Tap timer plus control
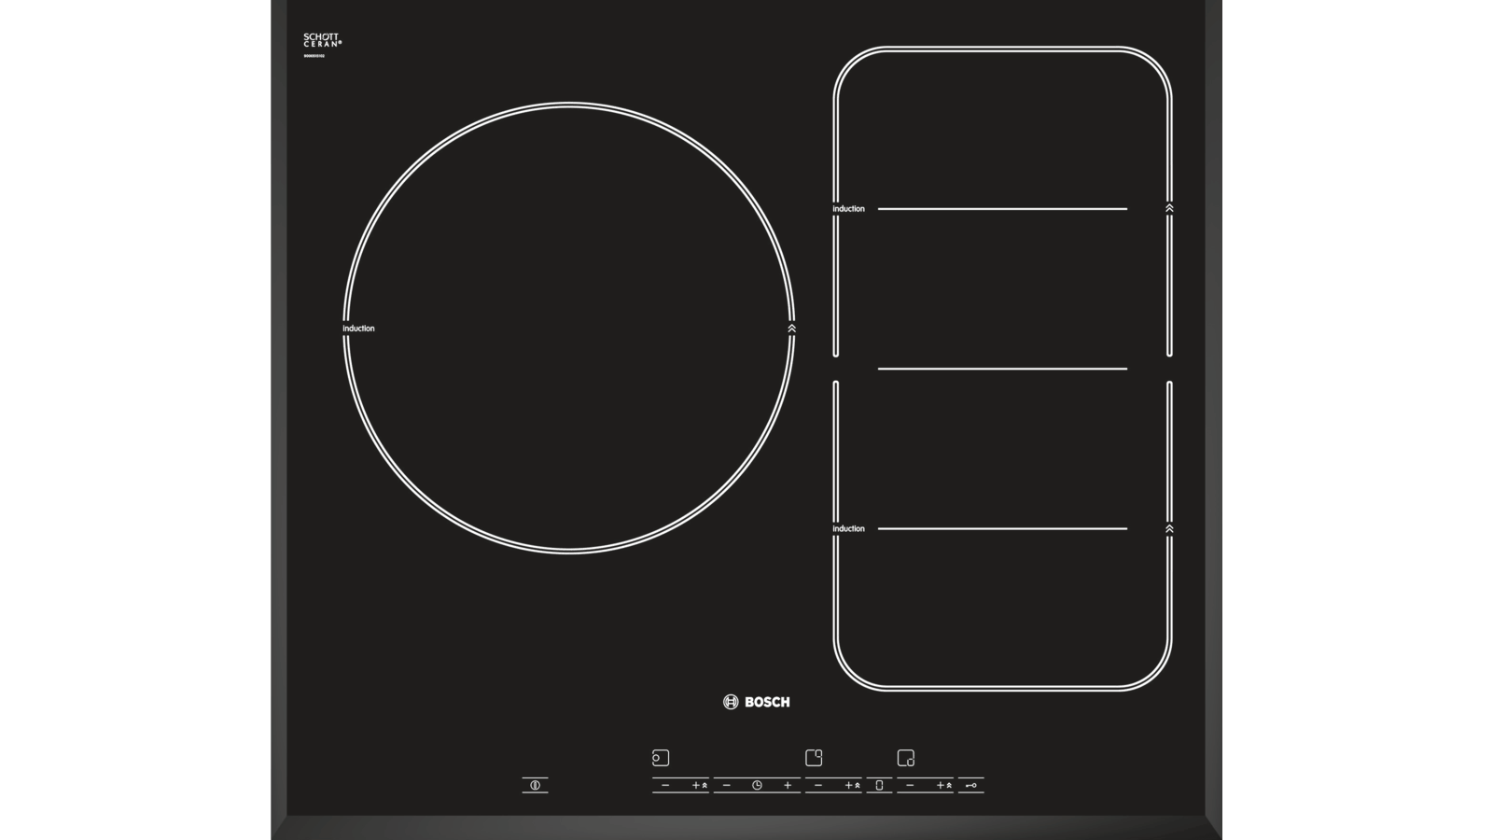Image resolution: width=1493 pixels, height=840 pixels. click(x=788, y=786)
